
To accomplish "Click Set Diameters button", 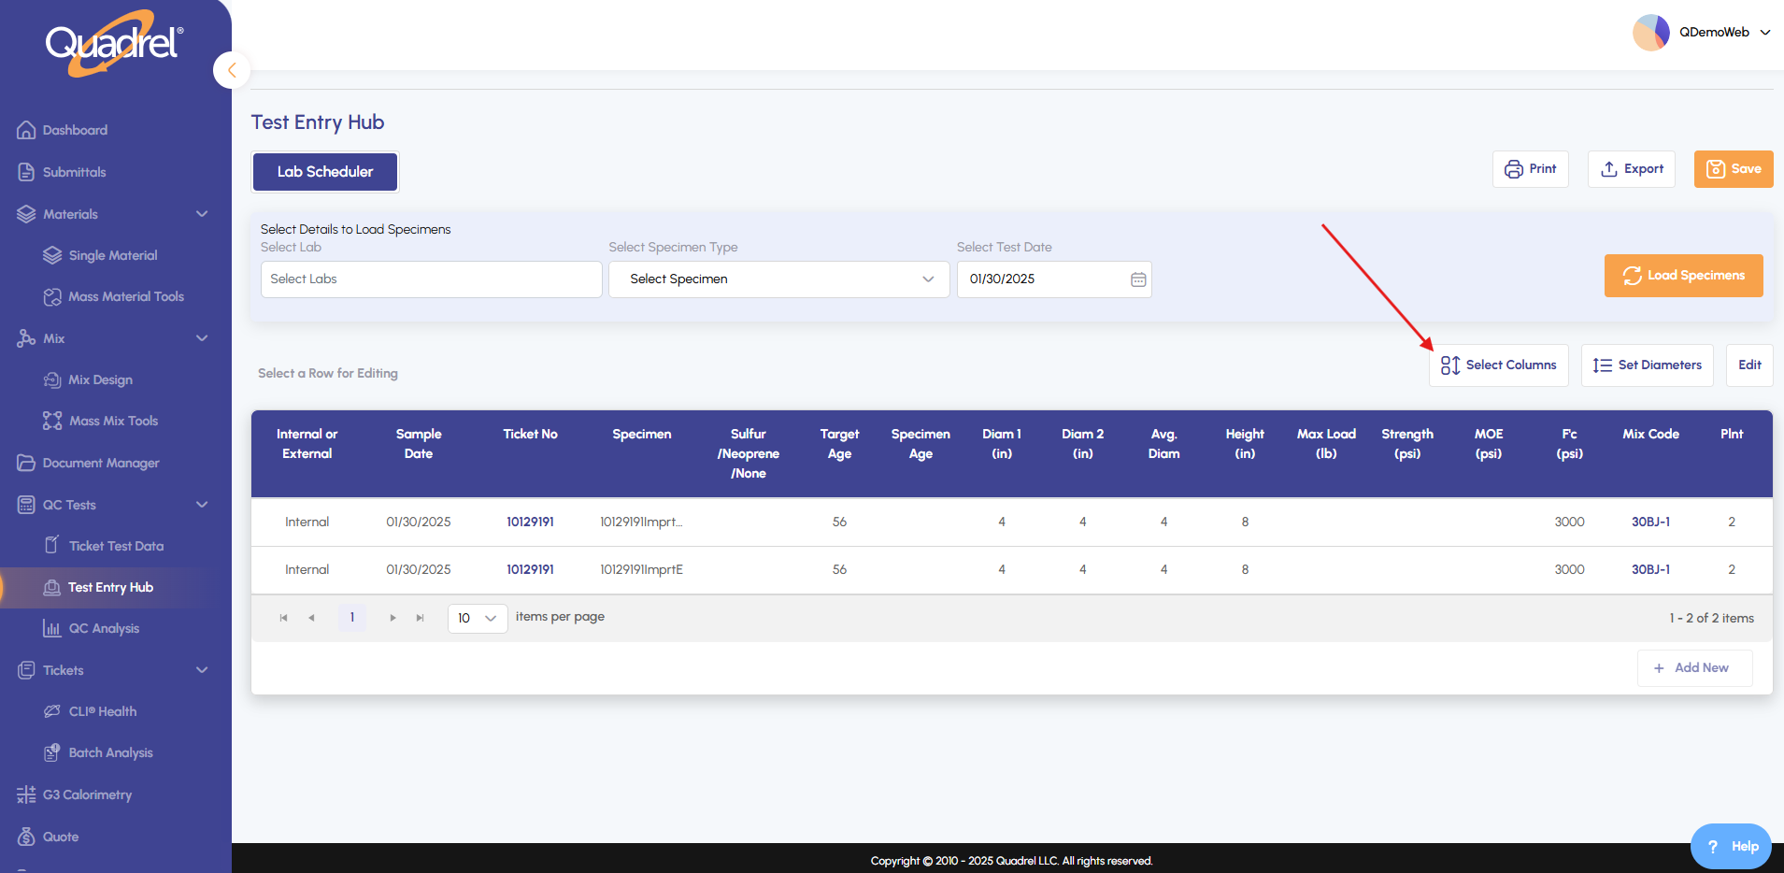I will 1647,365.
